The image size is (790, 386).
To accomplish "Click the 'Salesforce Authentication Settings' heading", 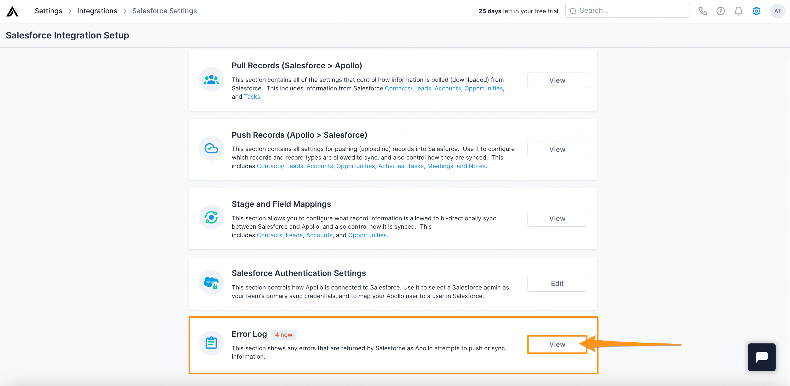I will tap(299, 273).
